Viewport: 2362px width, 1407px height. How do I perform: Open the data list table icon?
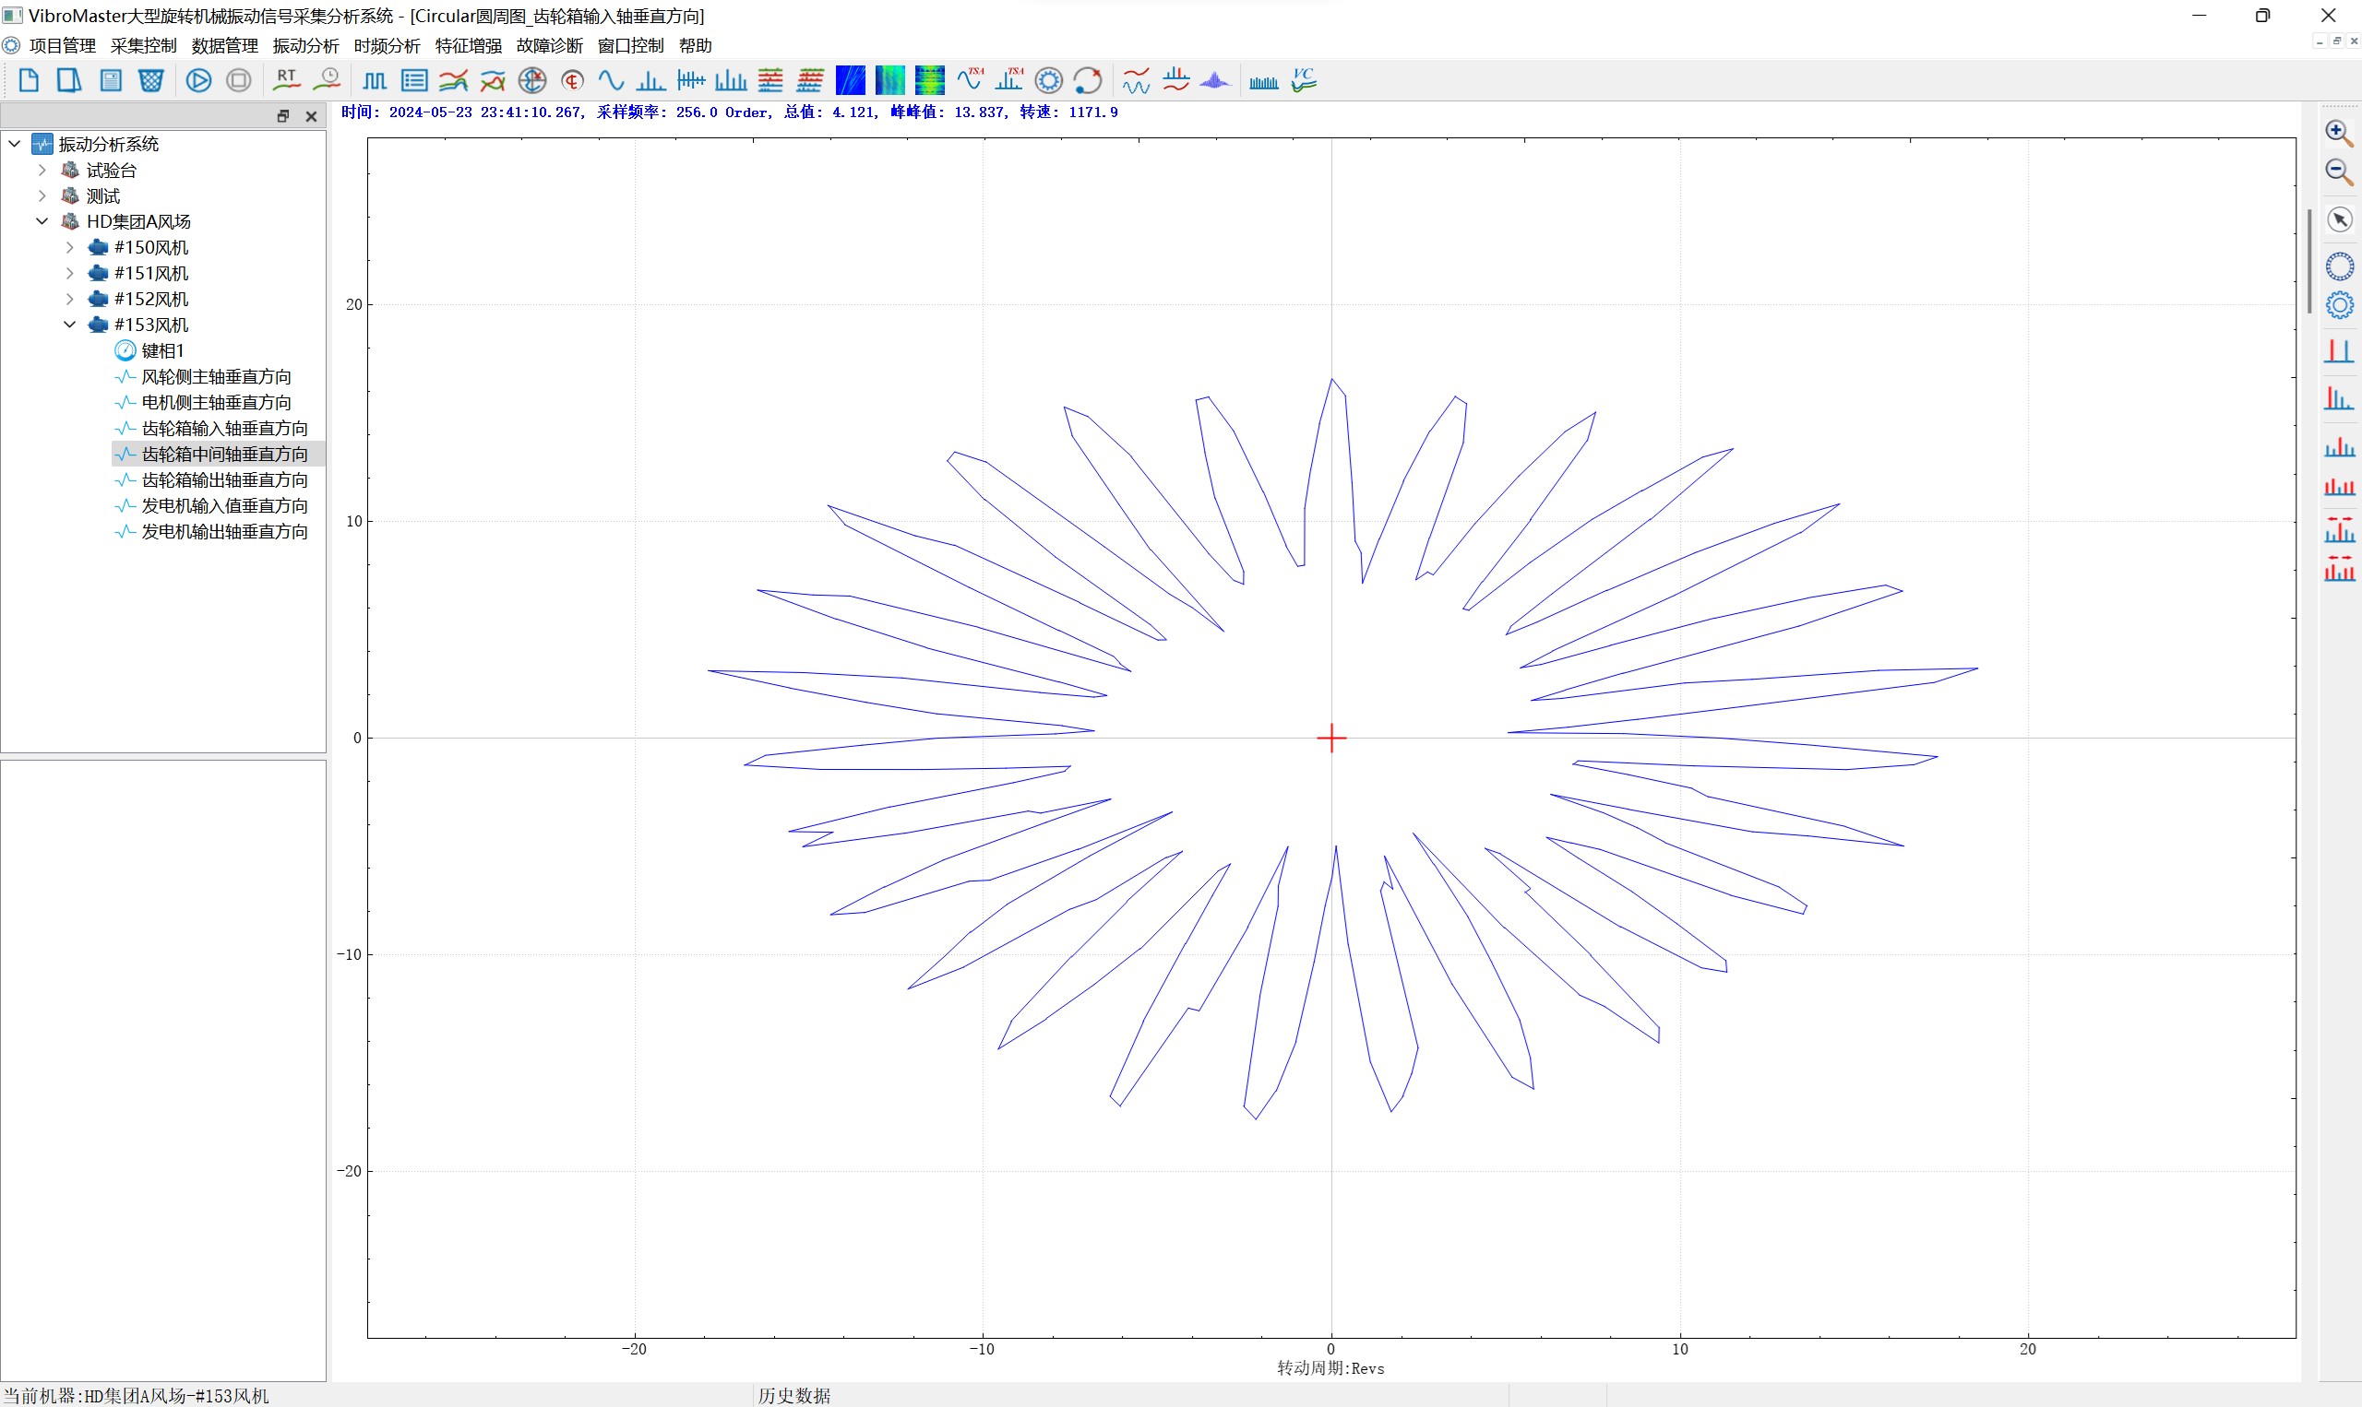[414, 80]
